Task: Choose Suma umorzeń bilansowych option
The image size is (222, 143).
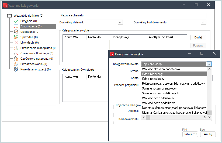Action: click(x=174, y=88)
